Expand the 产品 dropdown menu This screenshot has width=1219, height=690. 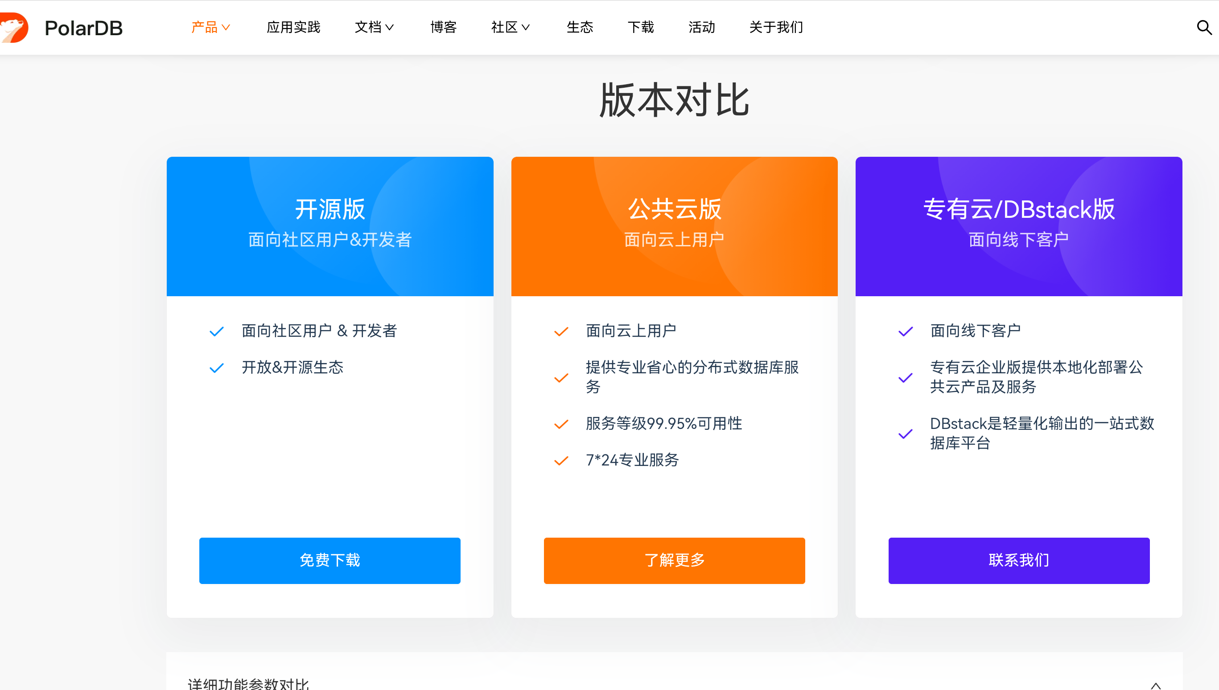(210, 28)
